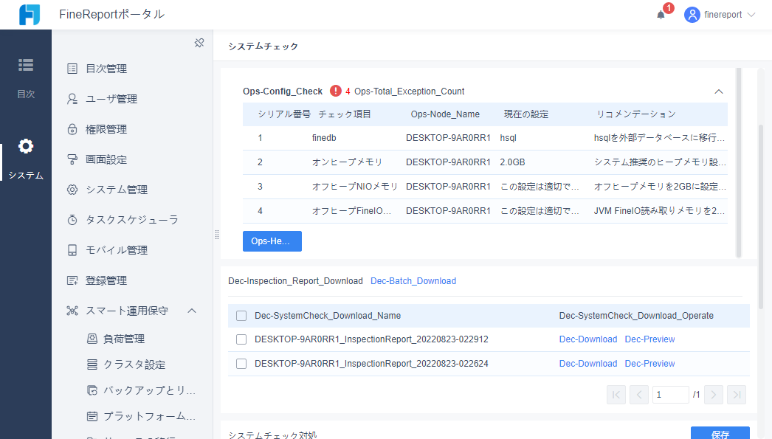Click the 2.0GB current setting value
The height and width of the screenshot is (439, 772).
click(512, 162)
